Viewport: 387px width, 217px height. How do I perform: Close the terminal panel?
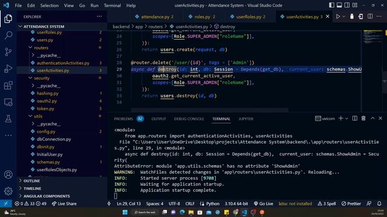pos(380,118)
